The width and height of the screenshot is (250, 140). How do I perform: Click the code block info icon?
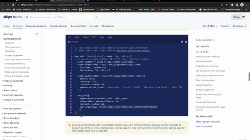(x=182, y=42)
